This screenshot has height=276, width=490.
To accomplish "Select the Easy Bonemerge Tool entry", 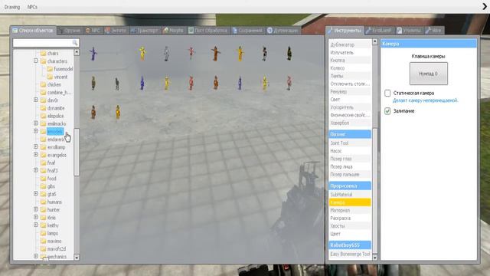I will 350,254.
